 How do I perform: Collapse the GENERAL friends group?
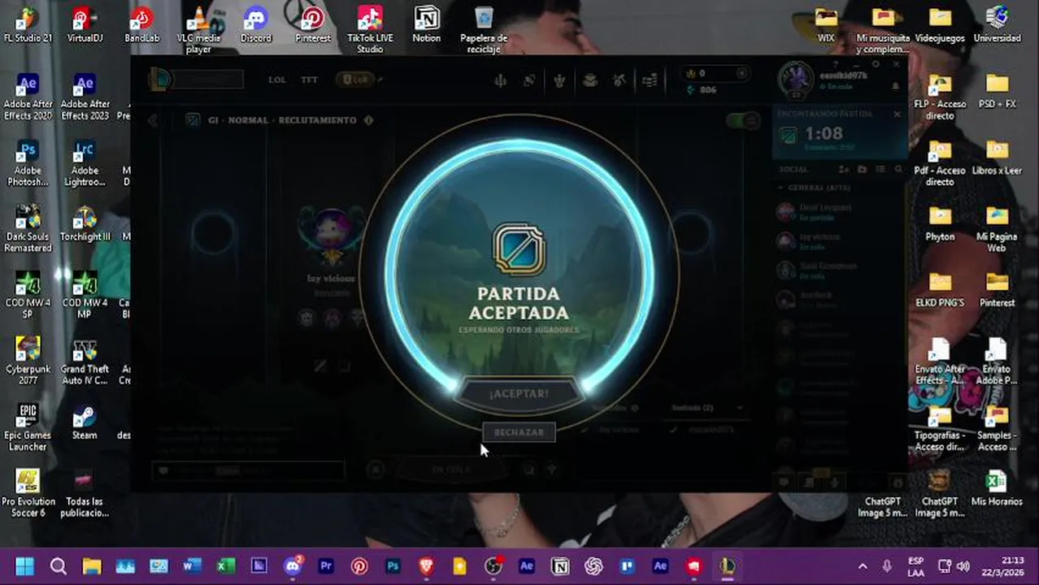pyautogui.click(x=814, y=188)
